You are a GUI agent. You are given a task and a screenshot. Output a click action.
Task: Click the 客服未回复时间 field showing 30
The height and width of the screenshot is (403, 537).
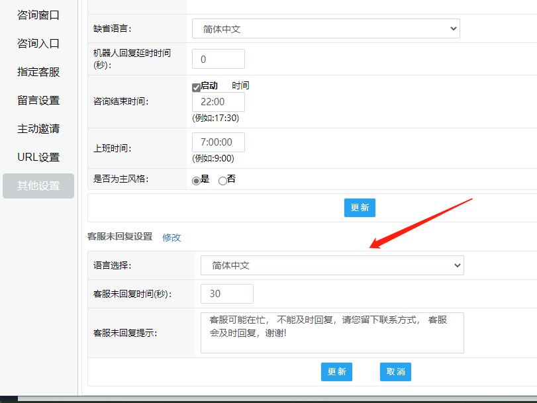(x=226, y=294)
